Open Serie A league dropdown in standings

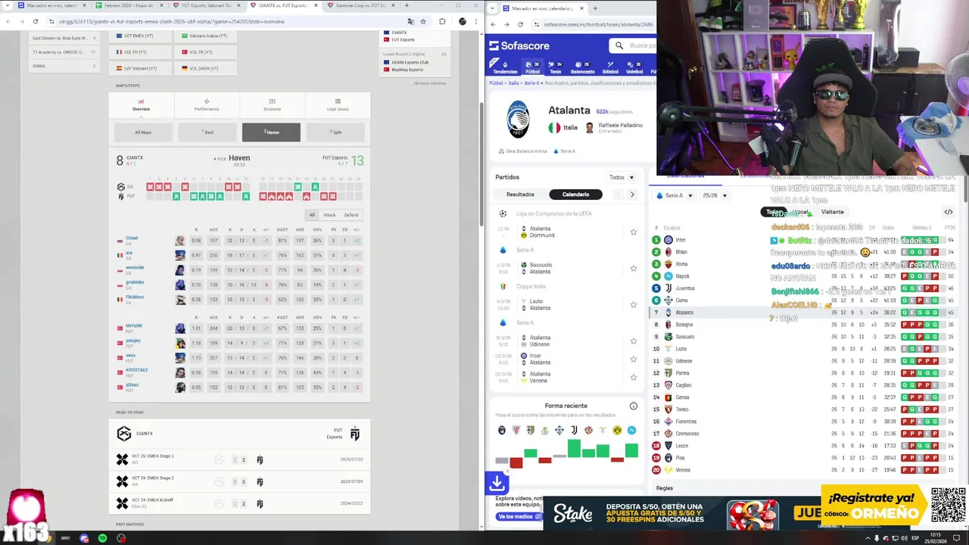point(675,195)
